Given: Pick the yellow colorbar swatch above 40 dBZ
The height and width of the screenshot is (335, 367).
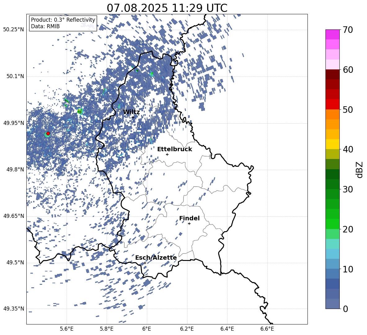Looking at the screenshot, I should point(332,144).
